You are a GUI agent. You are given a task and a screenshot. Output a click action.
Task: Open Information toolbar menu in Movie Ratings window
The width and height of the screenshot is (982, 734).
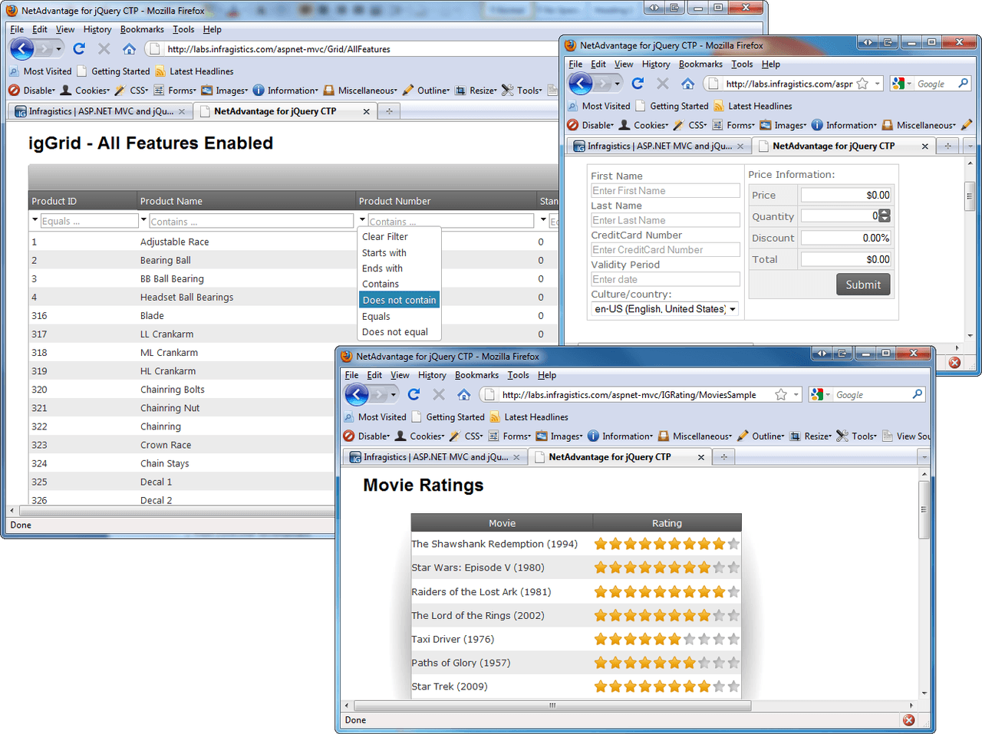click(620, 436)
